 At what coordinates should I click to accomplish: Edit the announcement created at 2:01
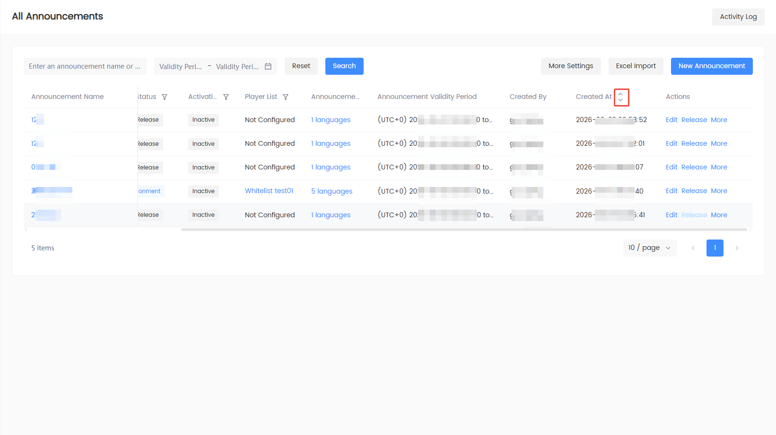click(671, 143)
